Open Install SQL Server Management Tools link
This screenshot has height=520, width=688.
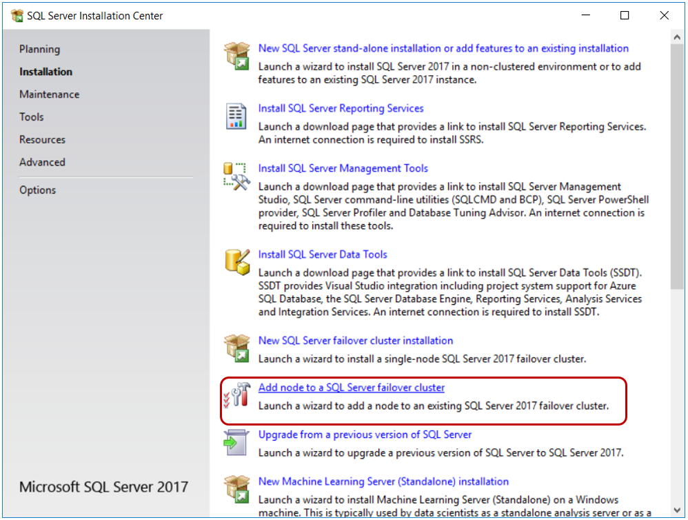[x=343, y=168]
